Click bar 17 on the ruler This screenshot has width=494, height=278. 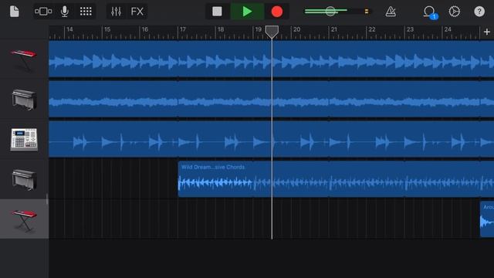[x=183, y=29]
